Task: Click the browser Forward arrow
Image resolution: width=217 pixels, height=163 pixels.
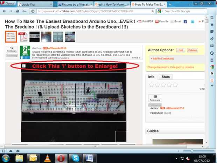Action: (11, 11)
